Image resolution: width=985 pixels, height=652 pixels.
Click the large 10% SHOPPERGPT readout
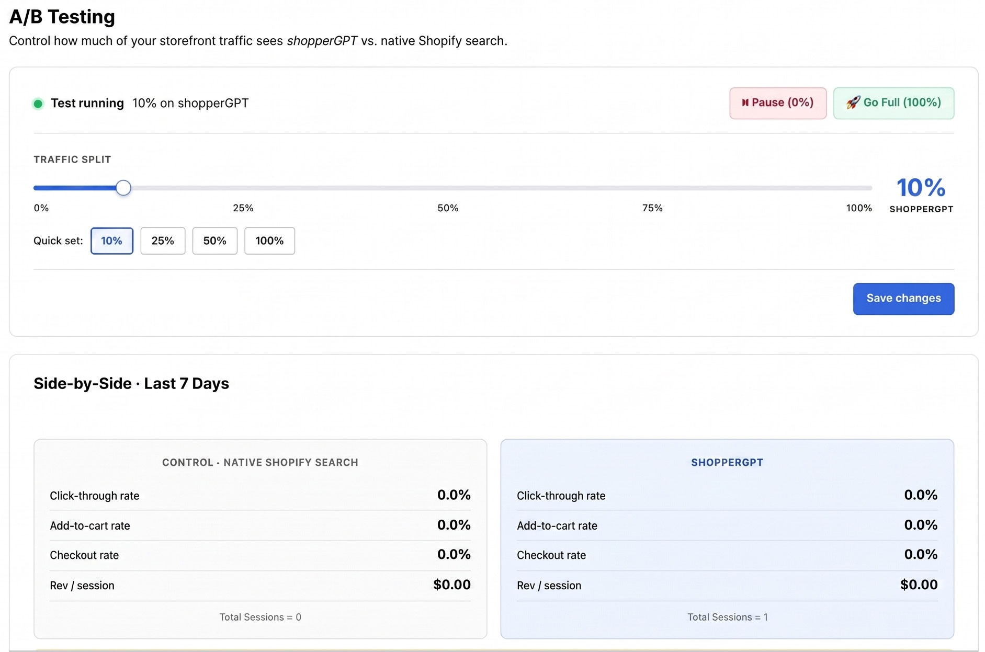pyautogui.click(x=921, y=195)
